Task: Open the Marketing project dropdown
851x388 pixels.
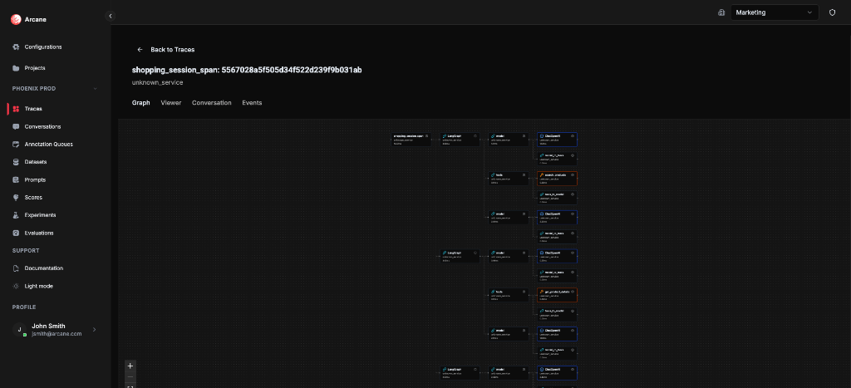Action: point(775,12)
